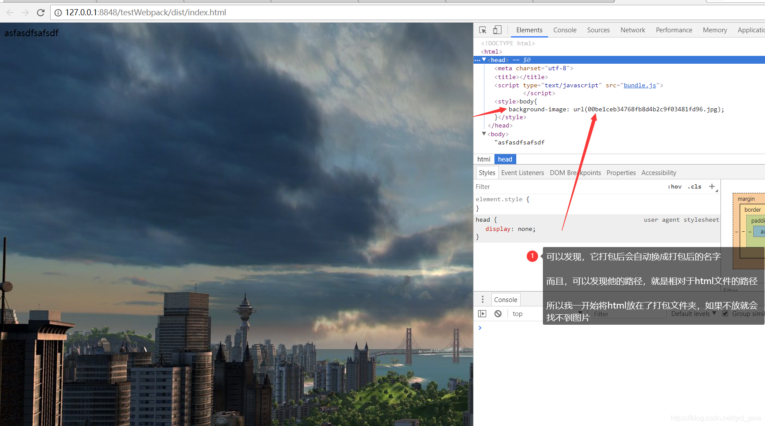Screen dimensions: 765x426
Task: Clear console with the ban icon
Action: (x=498, y=314)
